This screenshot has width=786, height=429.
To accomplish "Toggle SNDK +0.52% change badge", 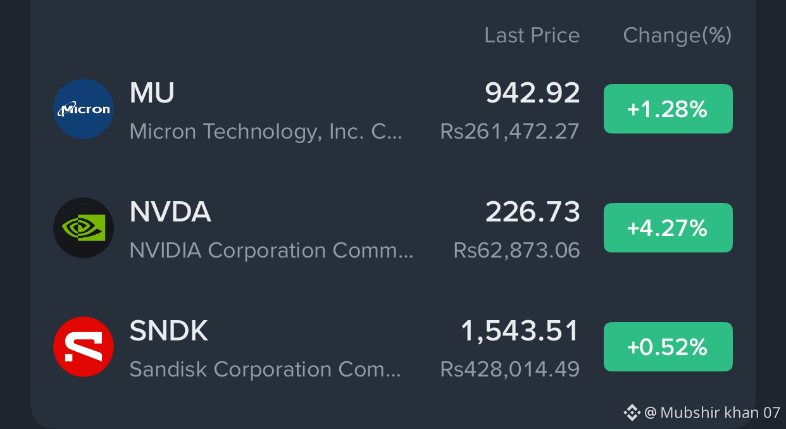I will pyautogui.click(x=668, y=347).
